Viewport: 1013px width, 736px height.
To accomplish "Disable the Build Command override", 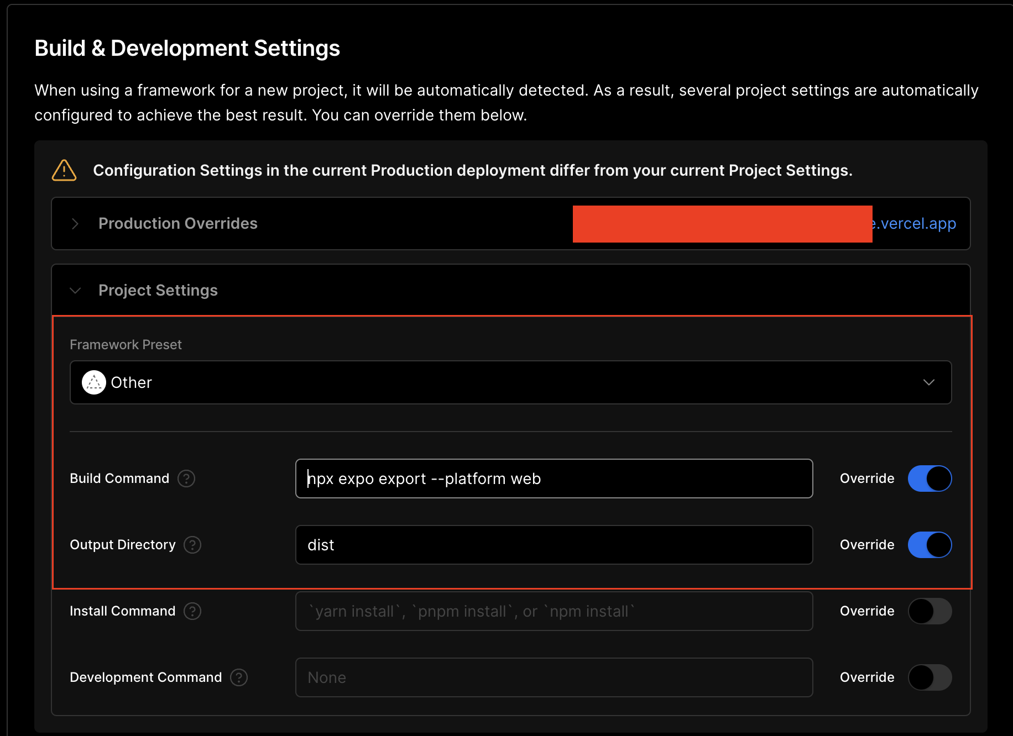I will (930, 479).
